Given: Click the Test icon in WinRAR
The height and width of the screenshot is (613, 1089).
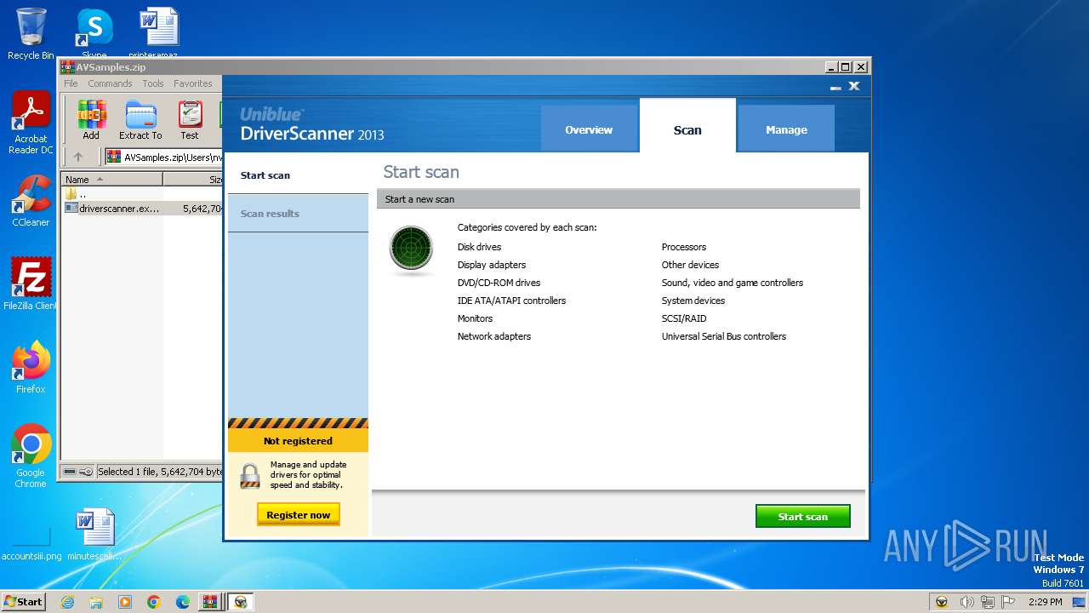Looking at the screenshot, I should tap(190, 120).
